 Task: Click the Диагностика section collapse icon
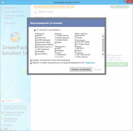point(35,12)
